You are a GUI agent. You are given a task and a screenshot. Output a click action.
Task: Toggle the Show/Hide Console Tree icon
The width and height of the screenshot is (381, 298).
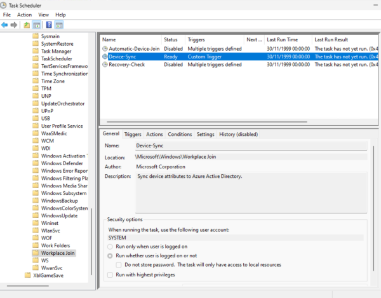[x=37, y=25]
